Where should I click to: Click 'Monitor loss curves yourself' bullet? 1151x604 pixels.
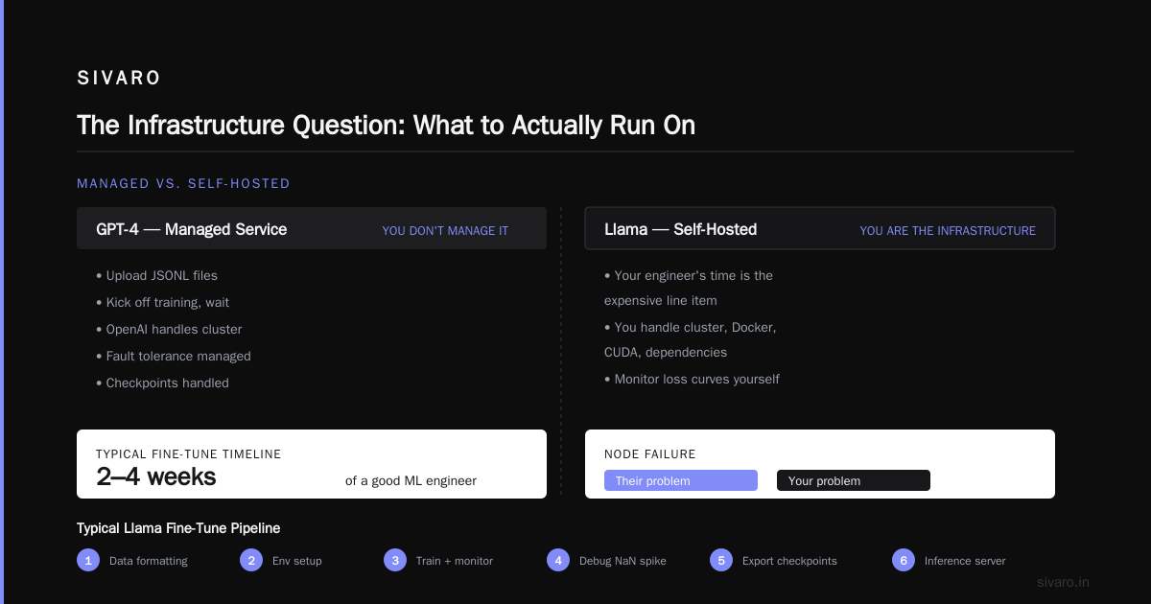coord(692,379)
